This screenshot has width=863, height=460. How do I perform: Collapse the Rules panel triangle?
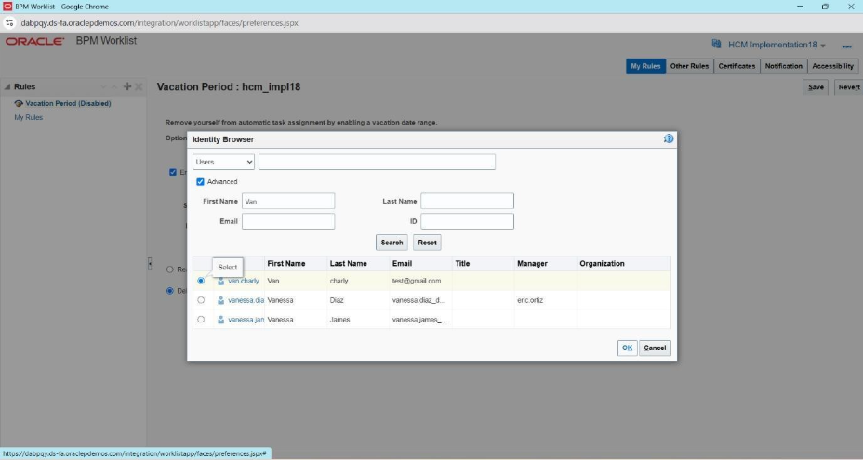tap(7, 87)
